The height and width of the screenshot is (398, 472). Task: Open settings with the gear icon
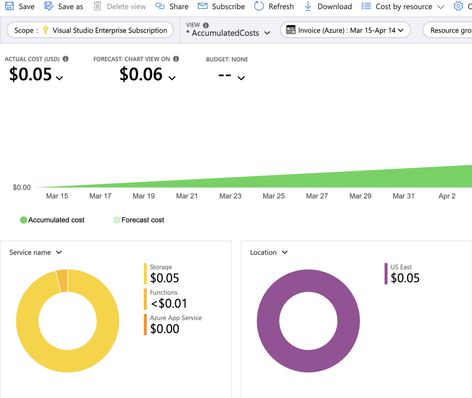458,6
